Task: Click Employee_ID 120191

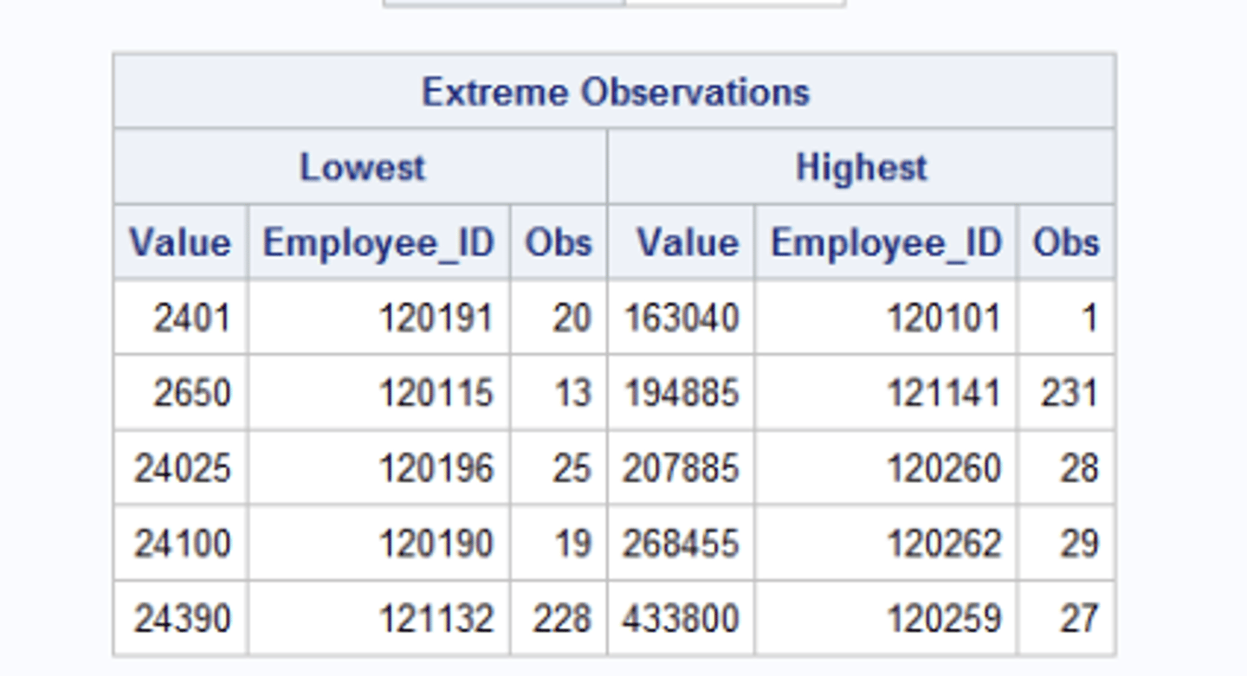Action: [x=436, y=318]
